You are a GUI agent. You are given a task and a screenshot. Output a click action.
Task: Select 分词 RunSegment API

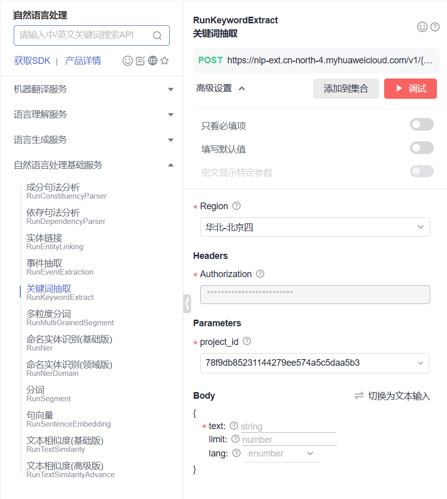click(48, 394)
